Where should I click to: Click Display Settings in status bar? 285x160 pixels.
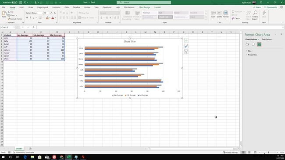click(x=230, y=153)
